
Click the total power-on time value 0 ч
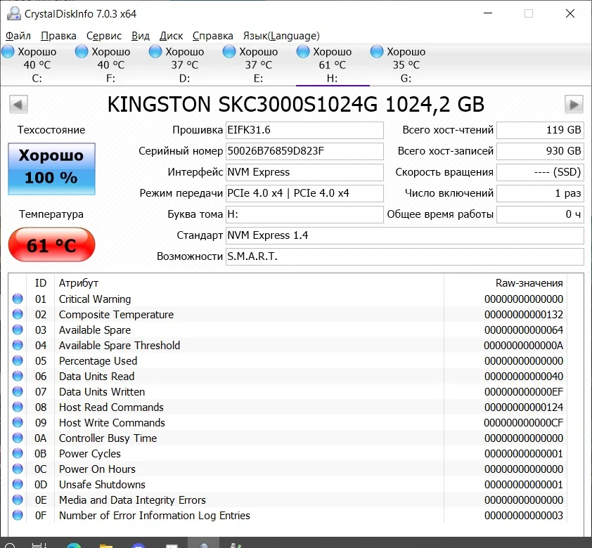coord(540,214)
